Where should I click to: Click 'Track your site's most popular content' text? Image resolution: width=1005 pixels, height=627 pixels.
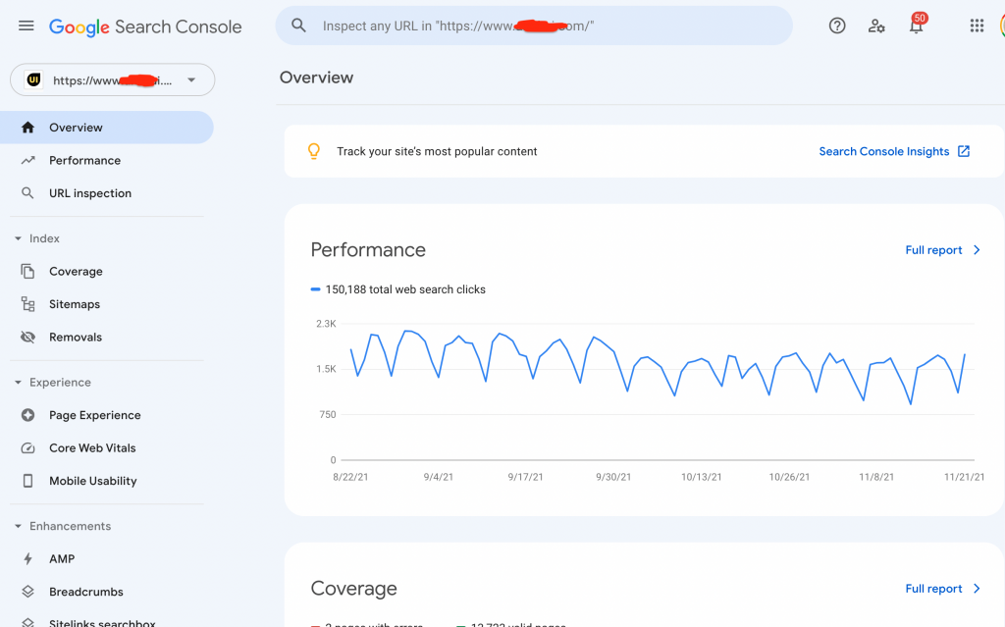tap(437, 151)
